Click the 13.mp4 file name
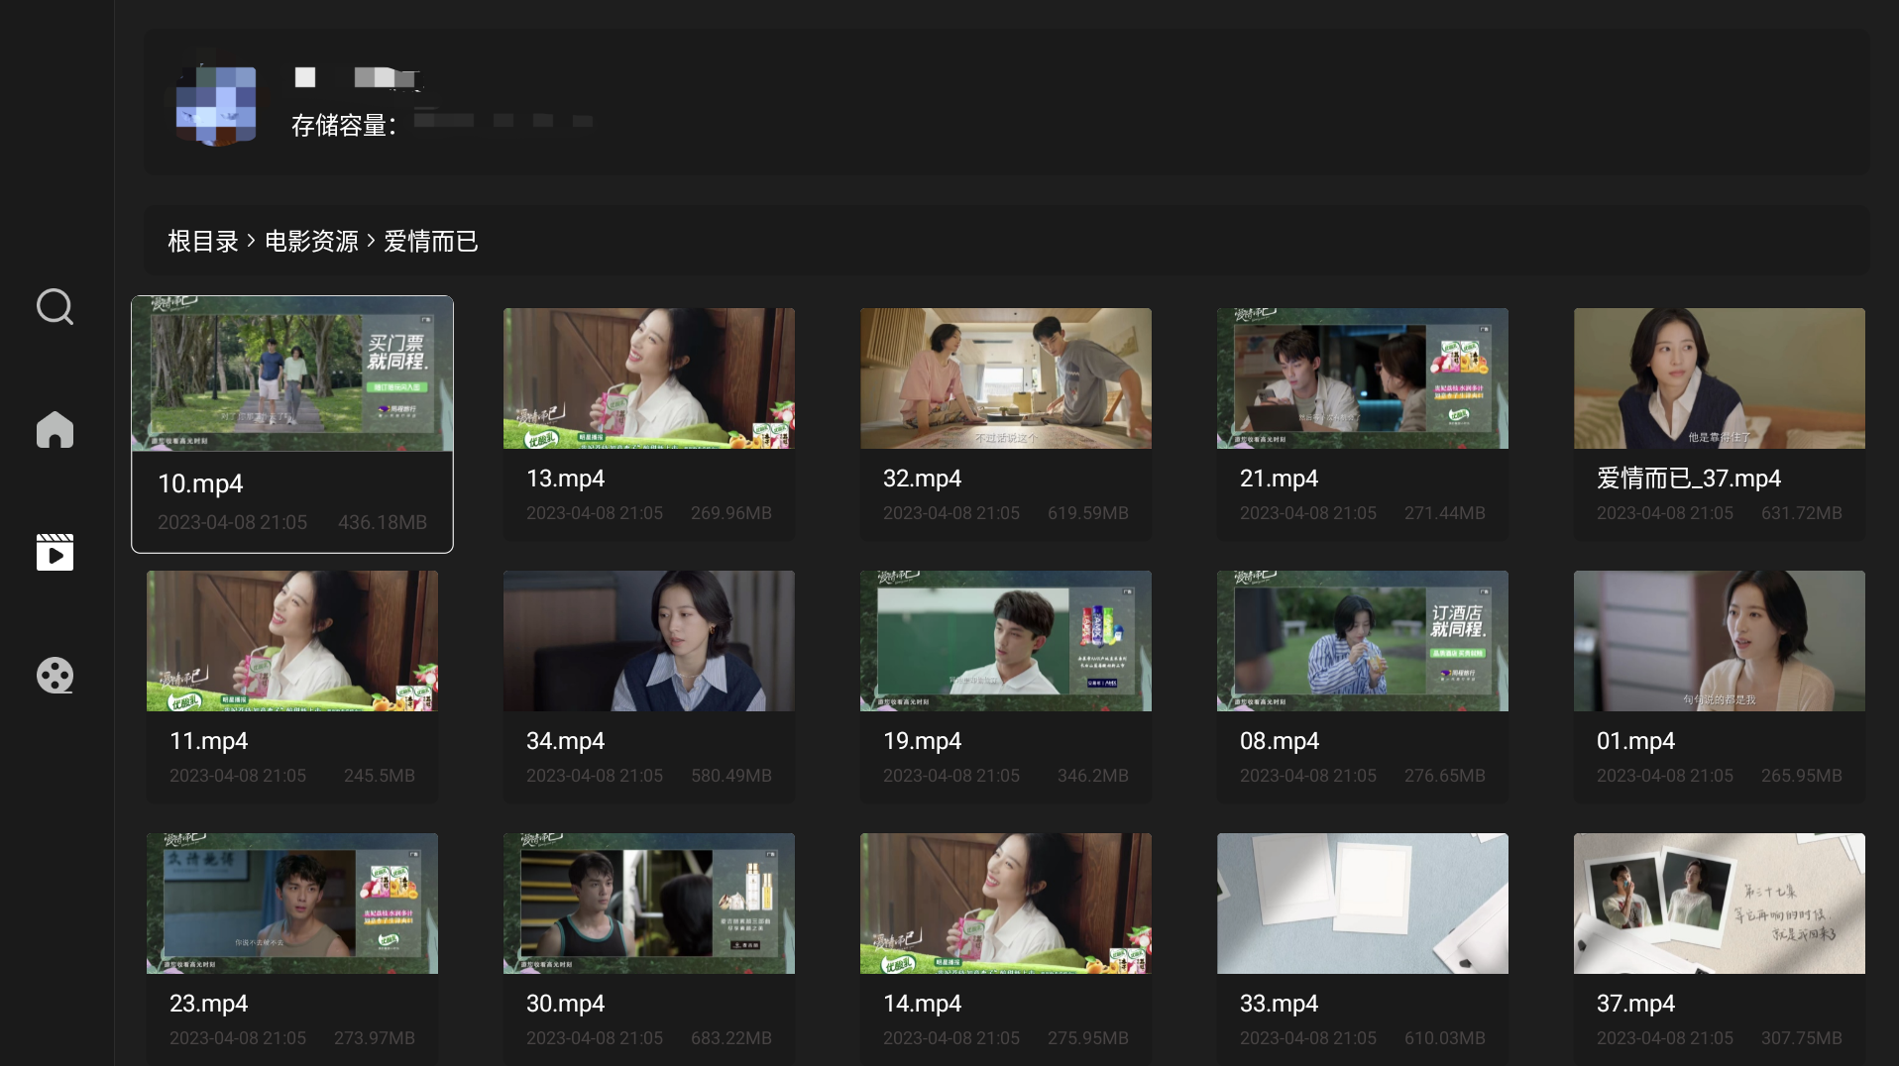This screenshot has height=1066, width=1899. point(565,479)
